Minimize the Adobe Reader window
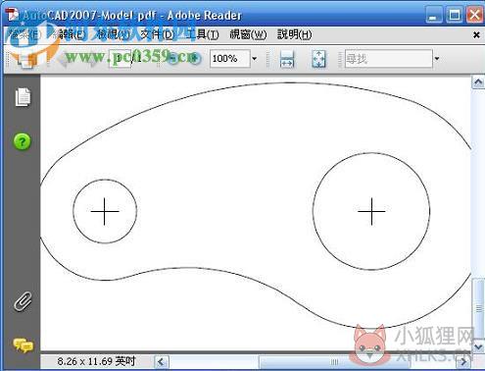 (433, 15)
